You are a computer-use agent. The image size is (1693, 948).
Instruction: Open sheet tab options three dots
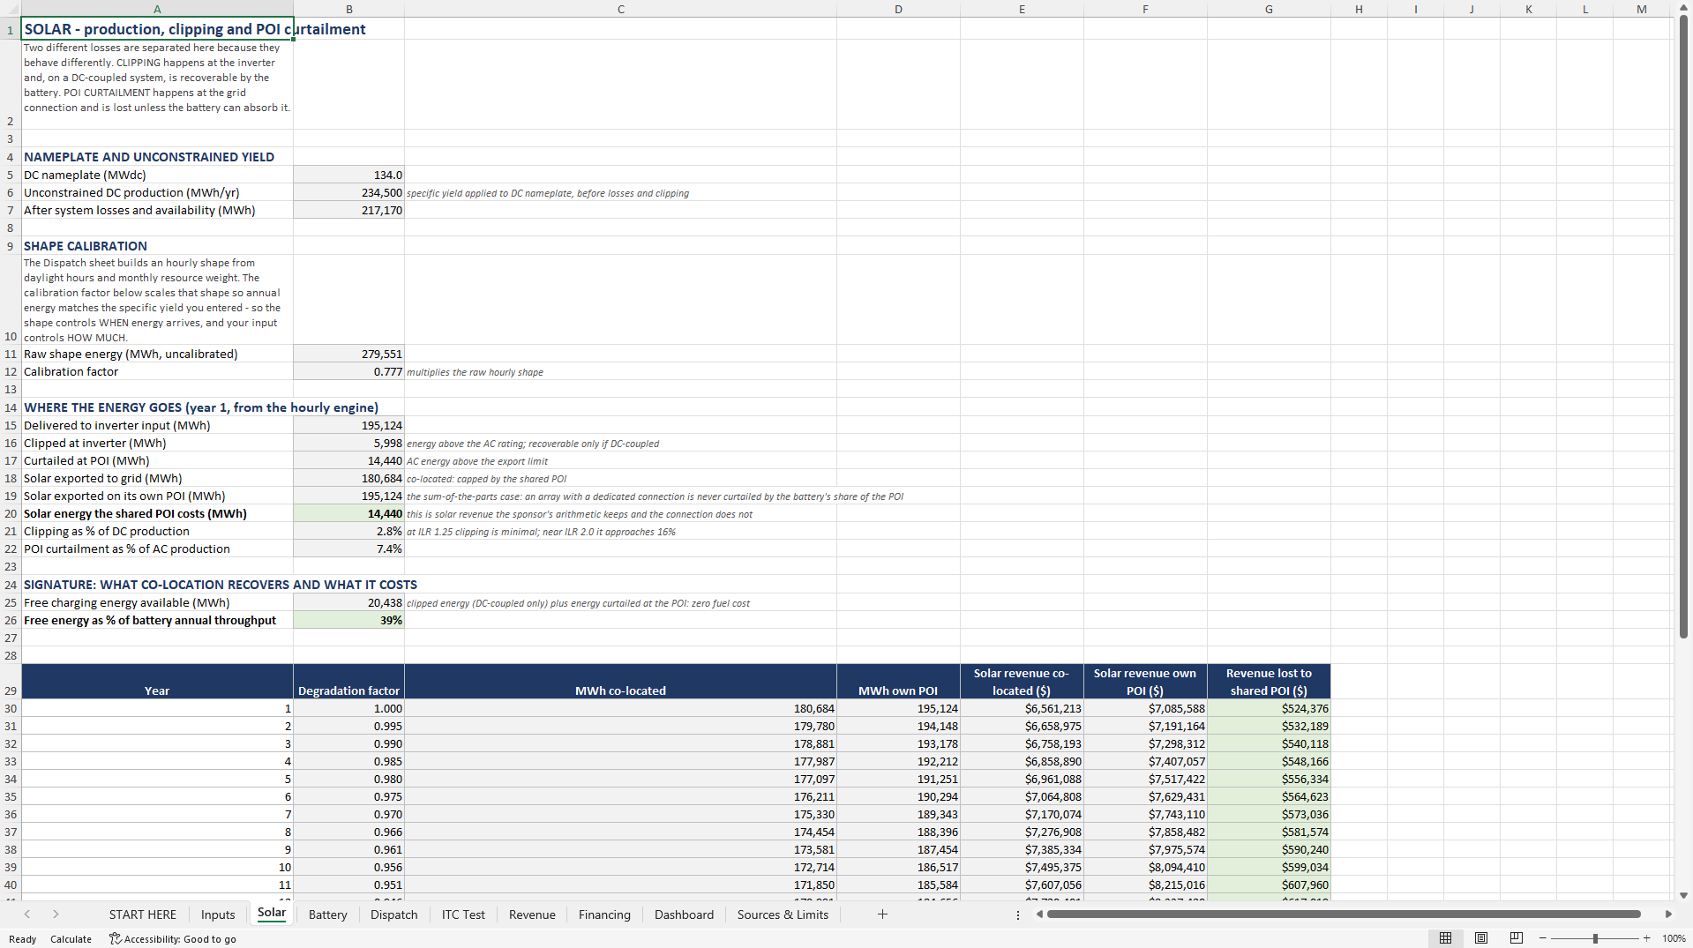tap(1018, 914)
